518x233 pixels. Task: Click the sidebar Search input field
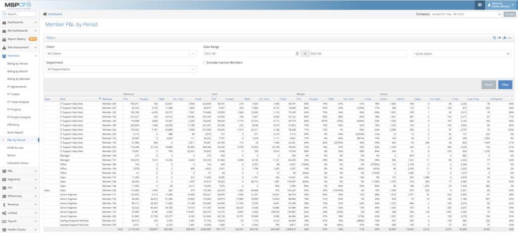pyautogui.click(x=20, y=14)
